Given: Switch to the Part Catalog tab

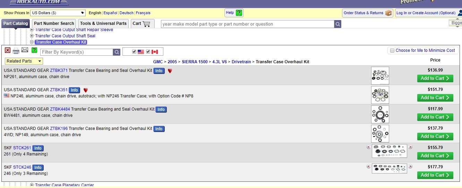Looking at the screenshot, I should 16,23.
